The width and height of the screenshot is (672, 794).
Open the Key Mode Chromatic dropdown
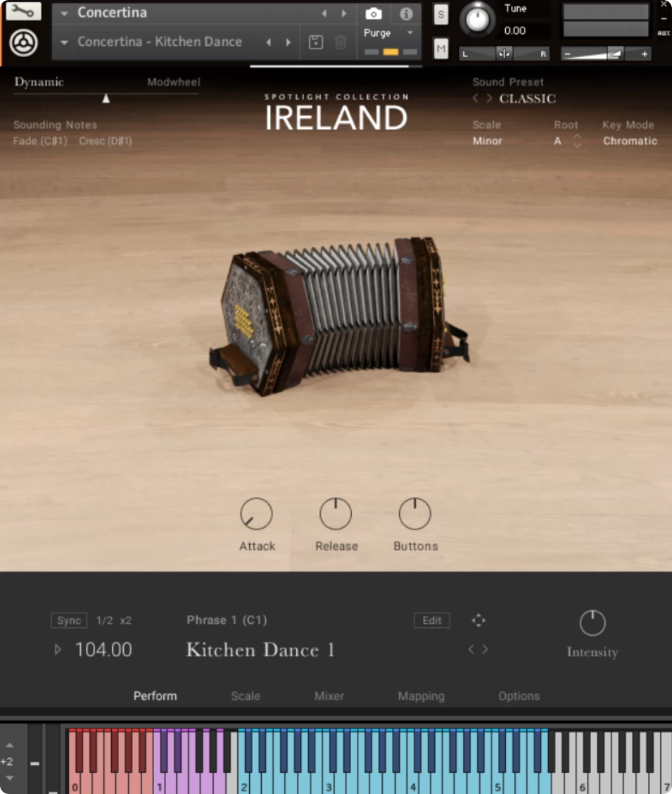[x=630, y=141]
